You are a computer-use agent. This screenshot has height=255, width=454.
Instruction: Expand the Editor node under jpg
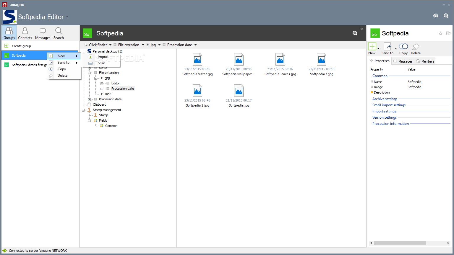pyautogui.click(x=102, y=84)
